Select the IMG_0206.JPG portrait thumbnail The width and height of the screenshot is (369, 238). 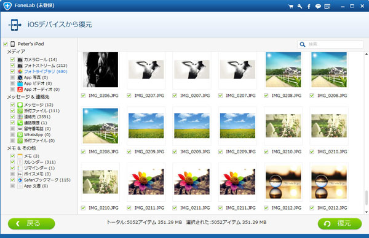tap(100, 70)
